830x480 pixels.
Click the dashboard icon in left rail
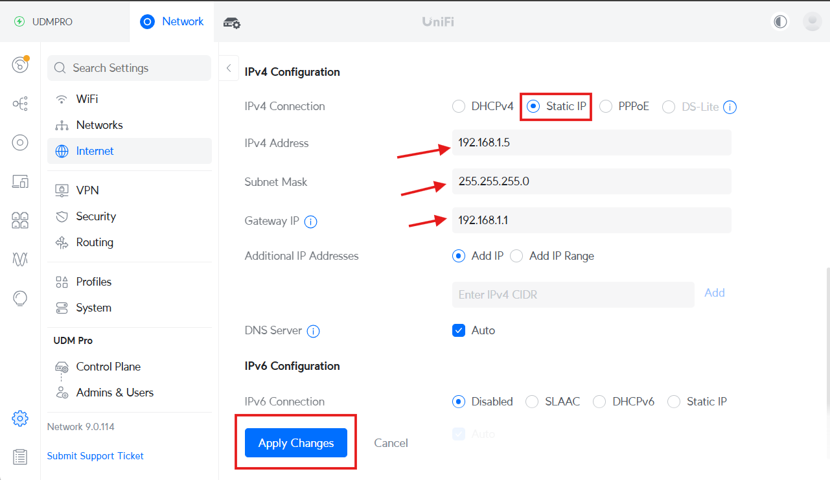click(20, 65)
